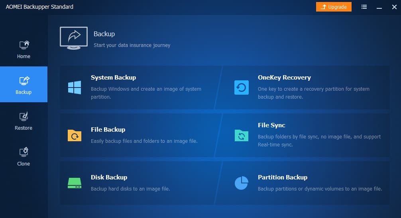Click the Backup tab label in sidebar
This screenshot has width=401, height=218.
[24, 92]
